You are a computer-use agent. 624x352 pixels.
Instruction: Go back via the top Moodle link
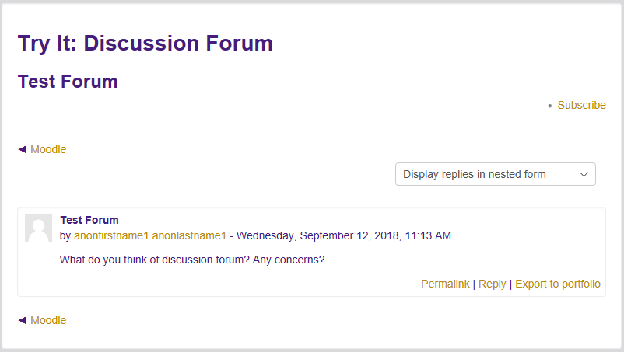[x=48, y=149]
